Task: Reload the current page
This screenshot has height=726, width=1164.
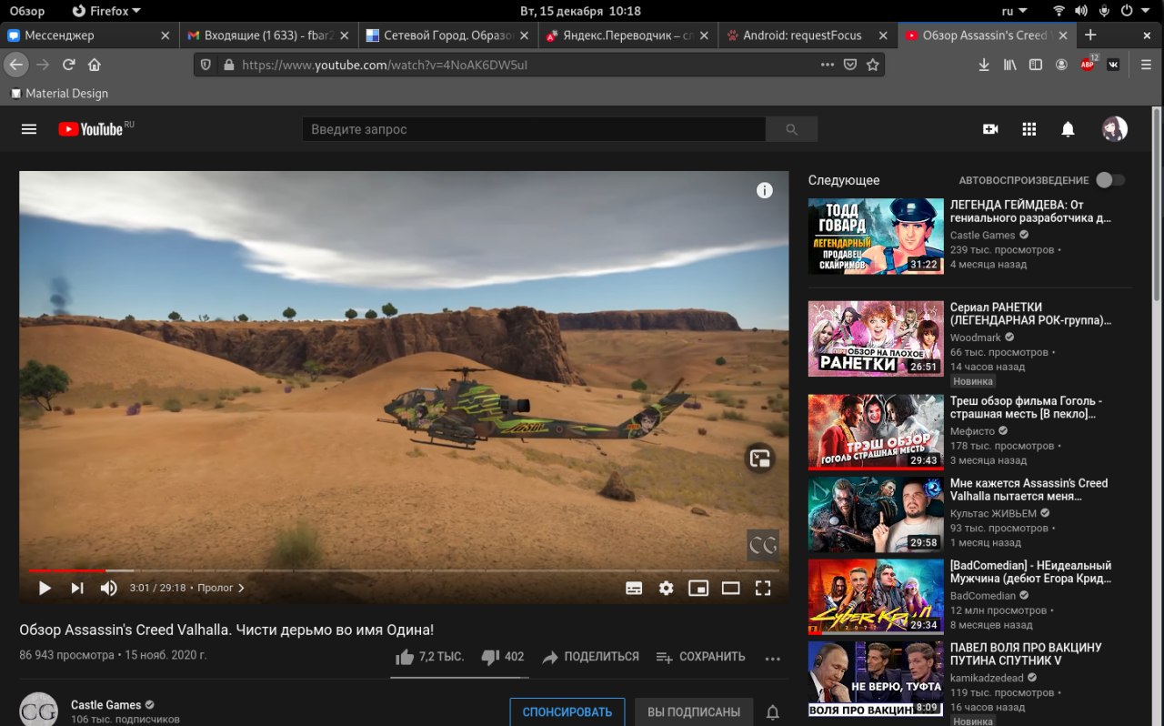Action: 68,65
